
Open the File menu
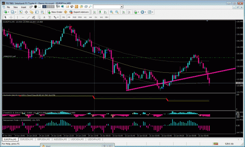coord(8,7)
